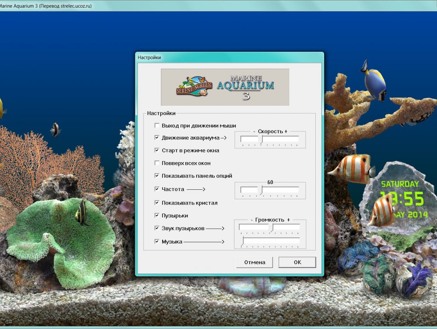This screenshot has height=329, width=437.
Task: Click the 'Выход при движении мыши' label
Action: [199, 126]
